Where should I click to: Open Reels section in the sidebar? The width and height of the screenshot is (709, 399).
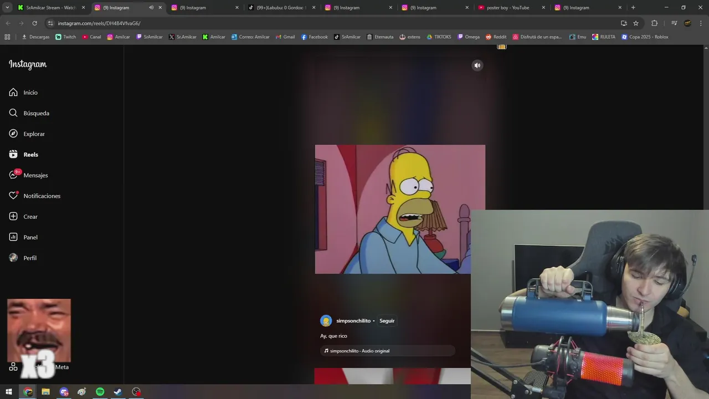pos(23,155)
